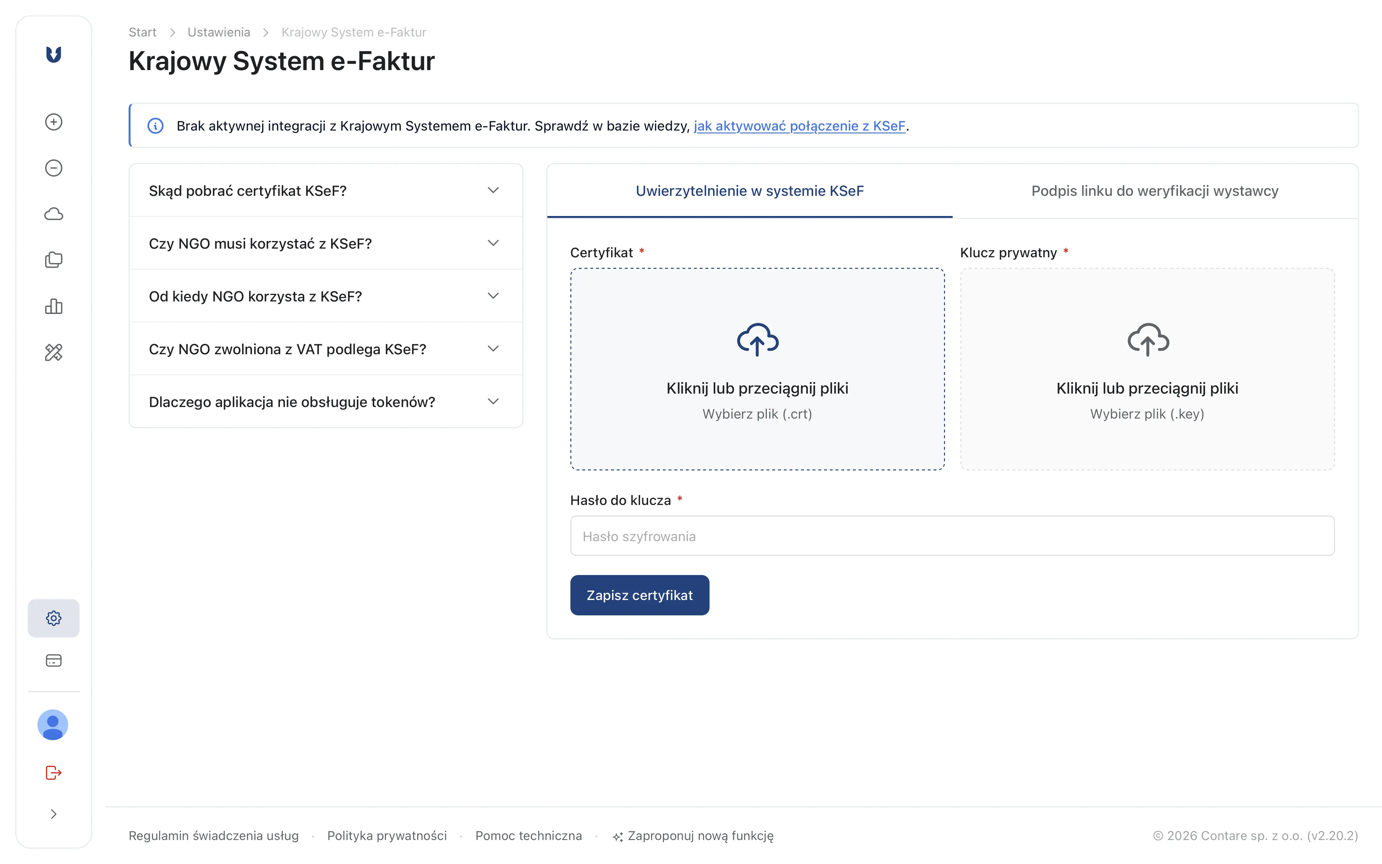Click the red logout icon

click(54, 772)
